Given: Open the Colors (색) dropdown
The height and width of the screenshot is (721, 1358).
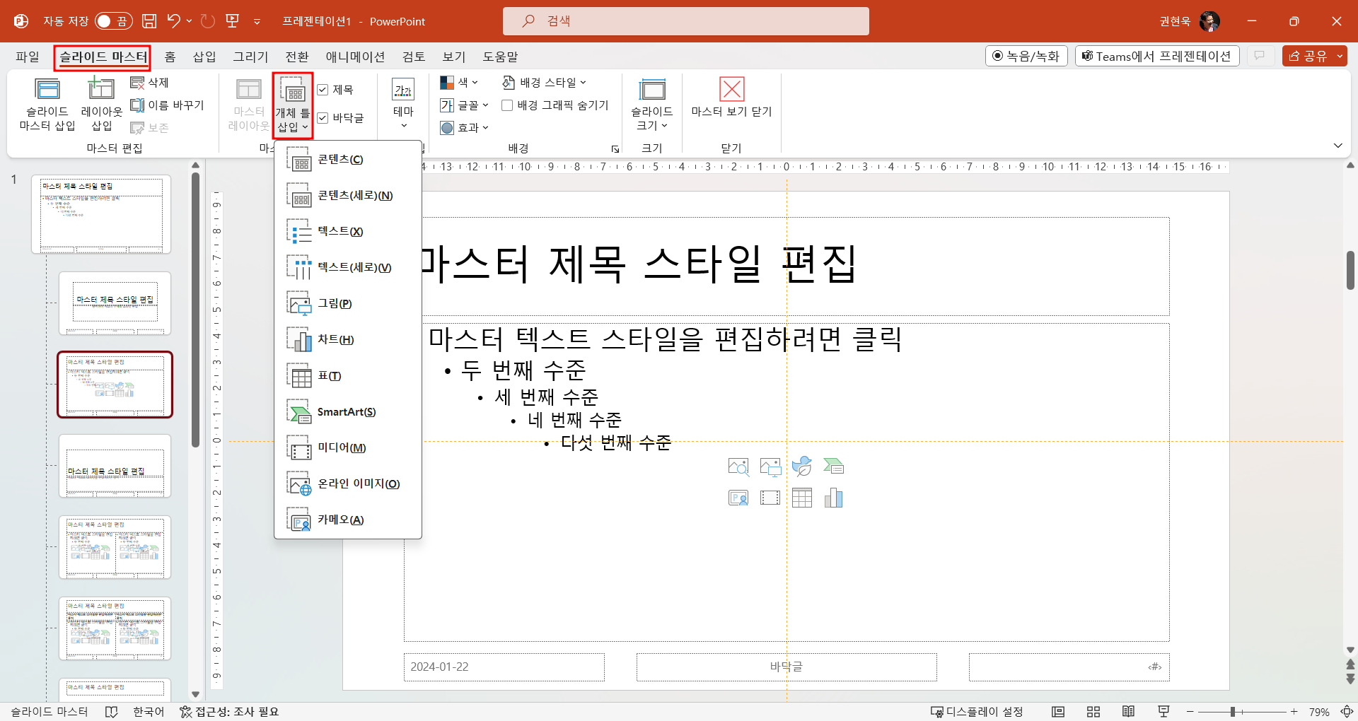Looking at the screenshot, I should point(459,83).
